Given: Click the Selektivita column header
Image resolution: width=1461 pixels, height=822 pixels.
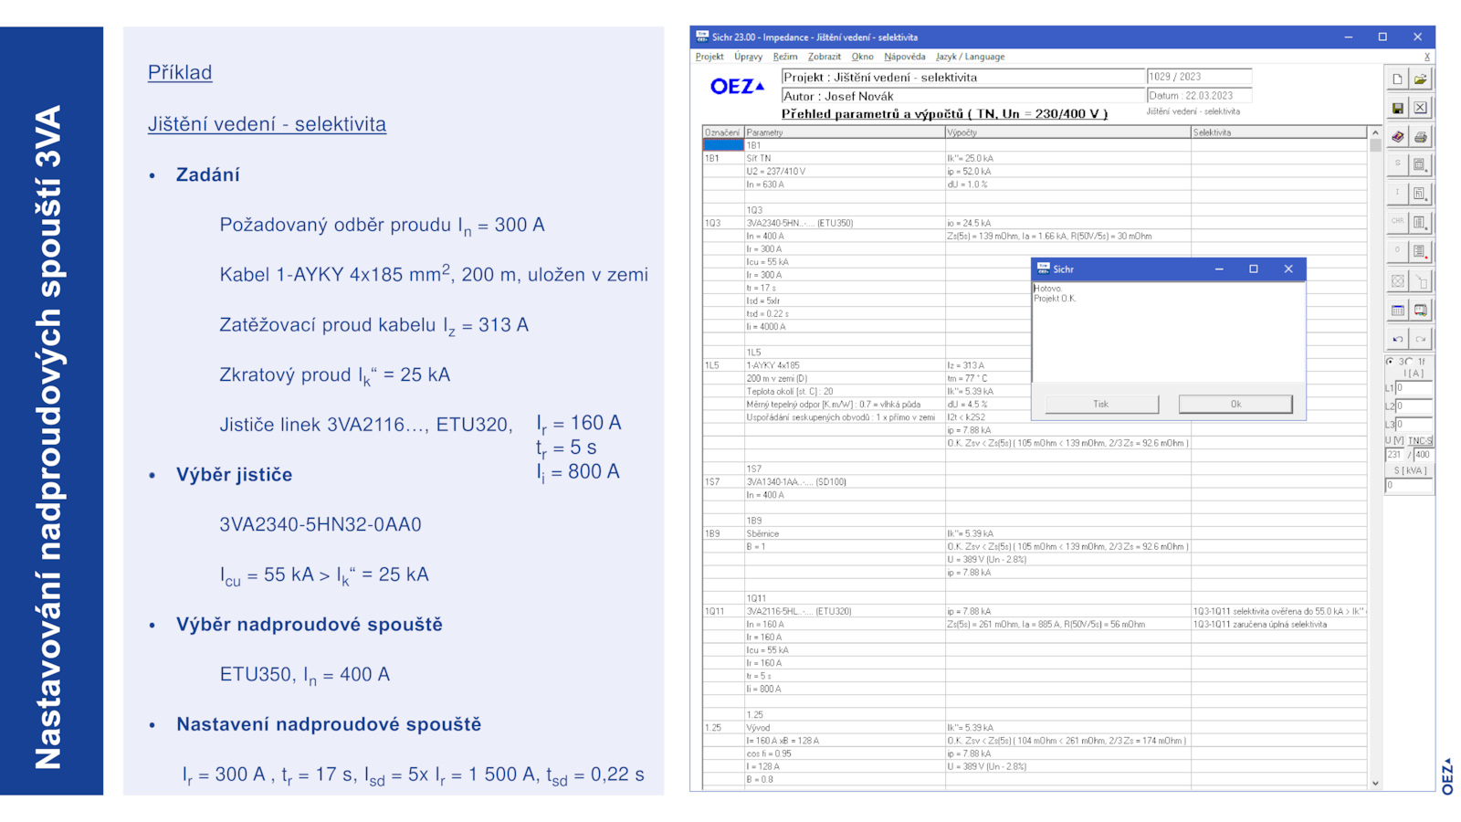Looking at the screenshot, I should tap(1278, 132).
